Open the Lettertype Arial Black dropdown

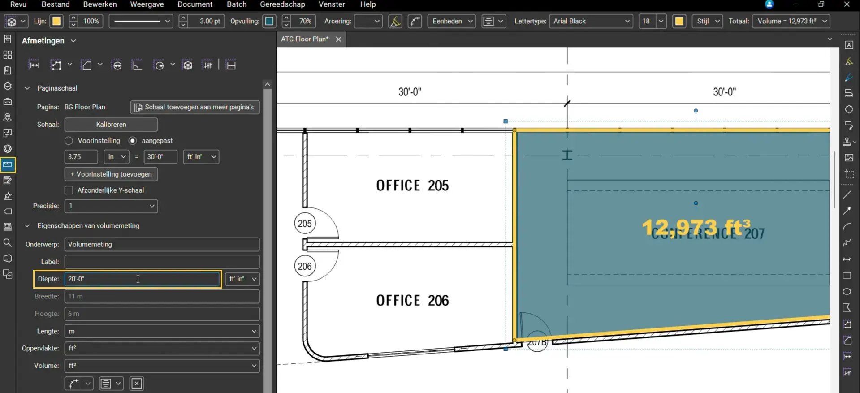pos(591,21)
